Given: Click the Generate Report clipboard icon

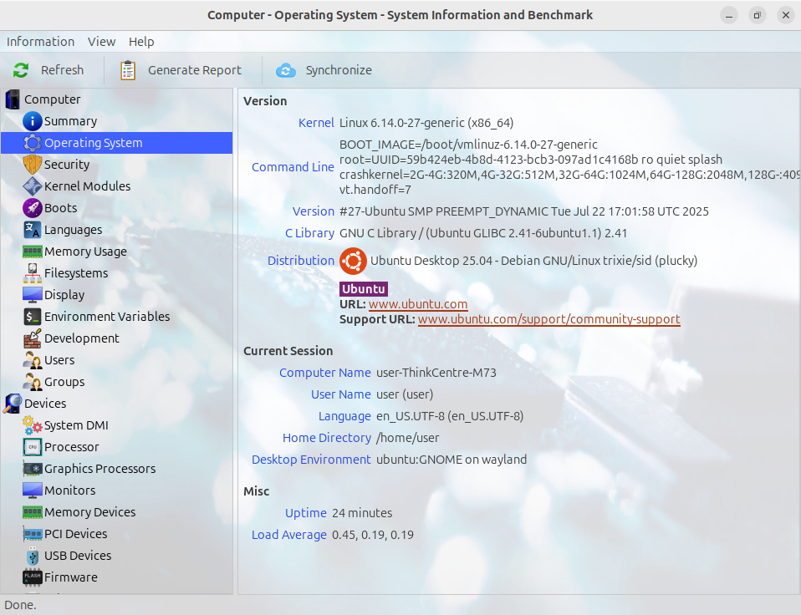Looking at the screenshot, I should [x=128, y=70].
